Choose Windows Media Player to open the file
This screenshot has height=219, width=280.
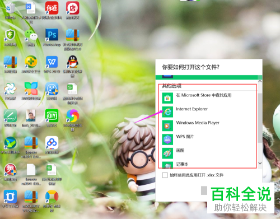[209, 125]
